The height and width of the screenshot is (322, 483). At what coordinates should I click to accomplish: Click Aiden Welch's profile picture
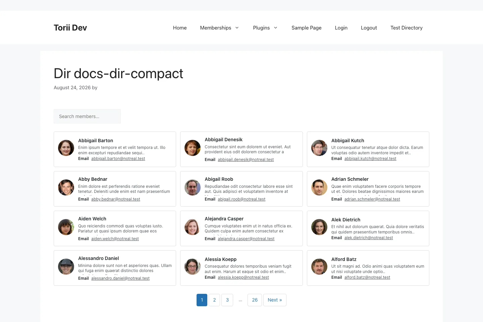coord(66,227)
